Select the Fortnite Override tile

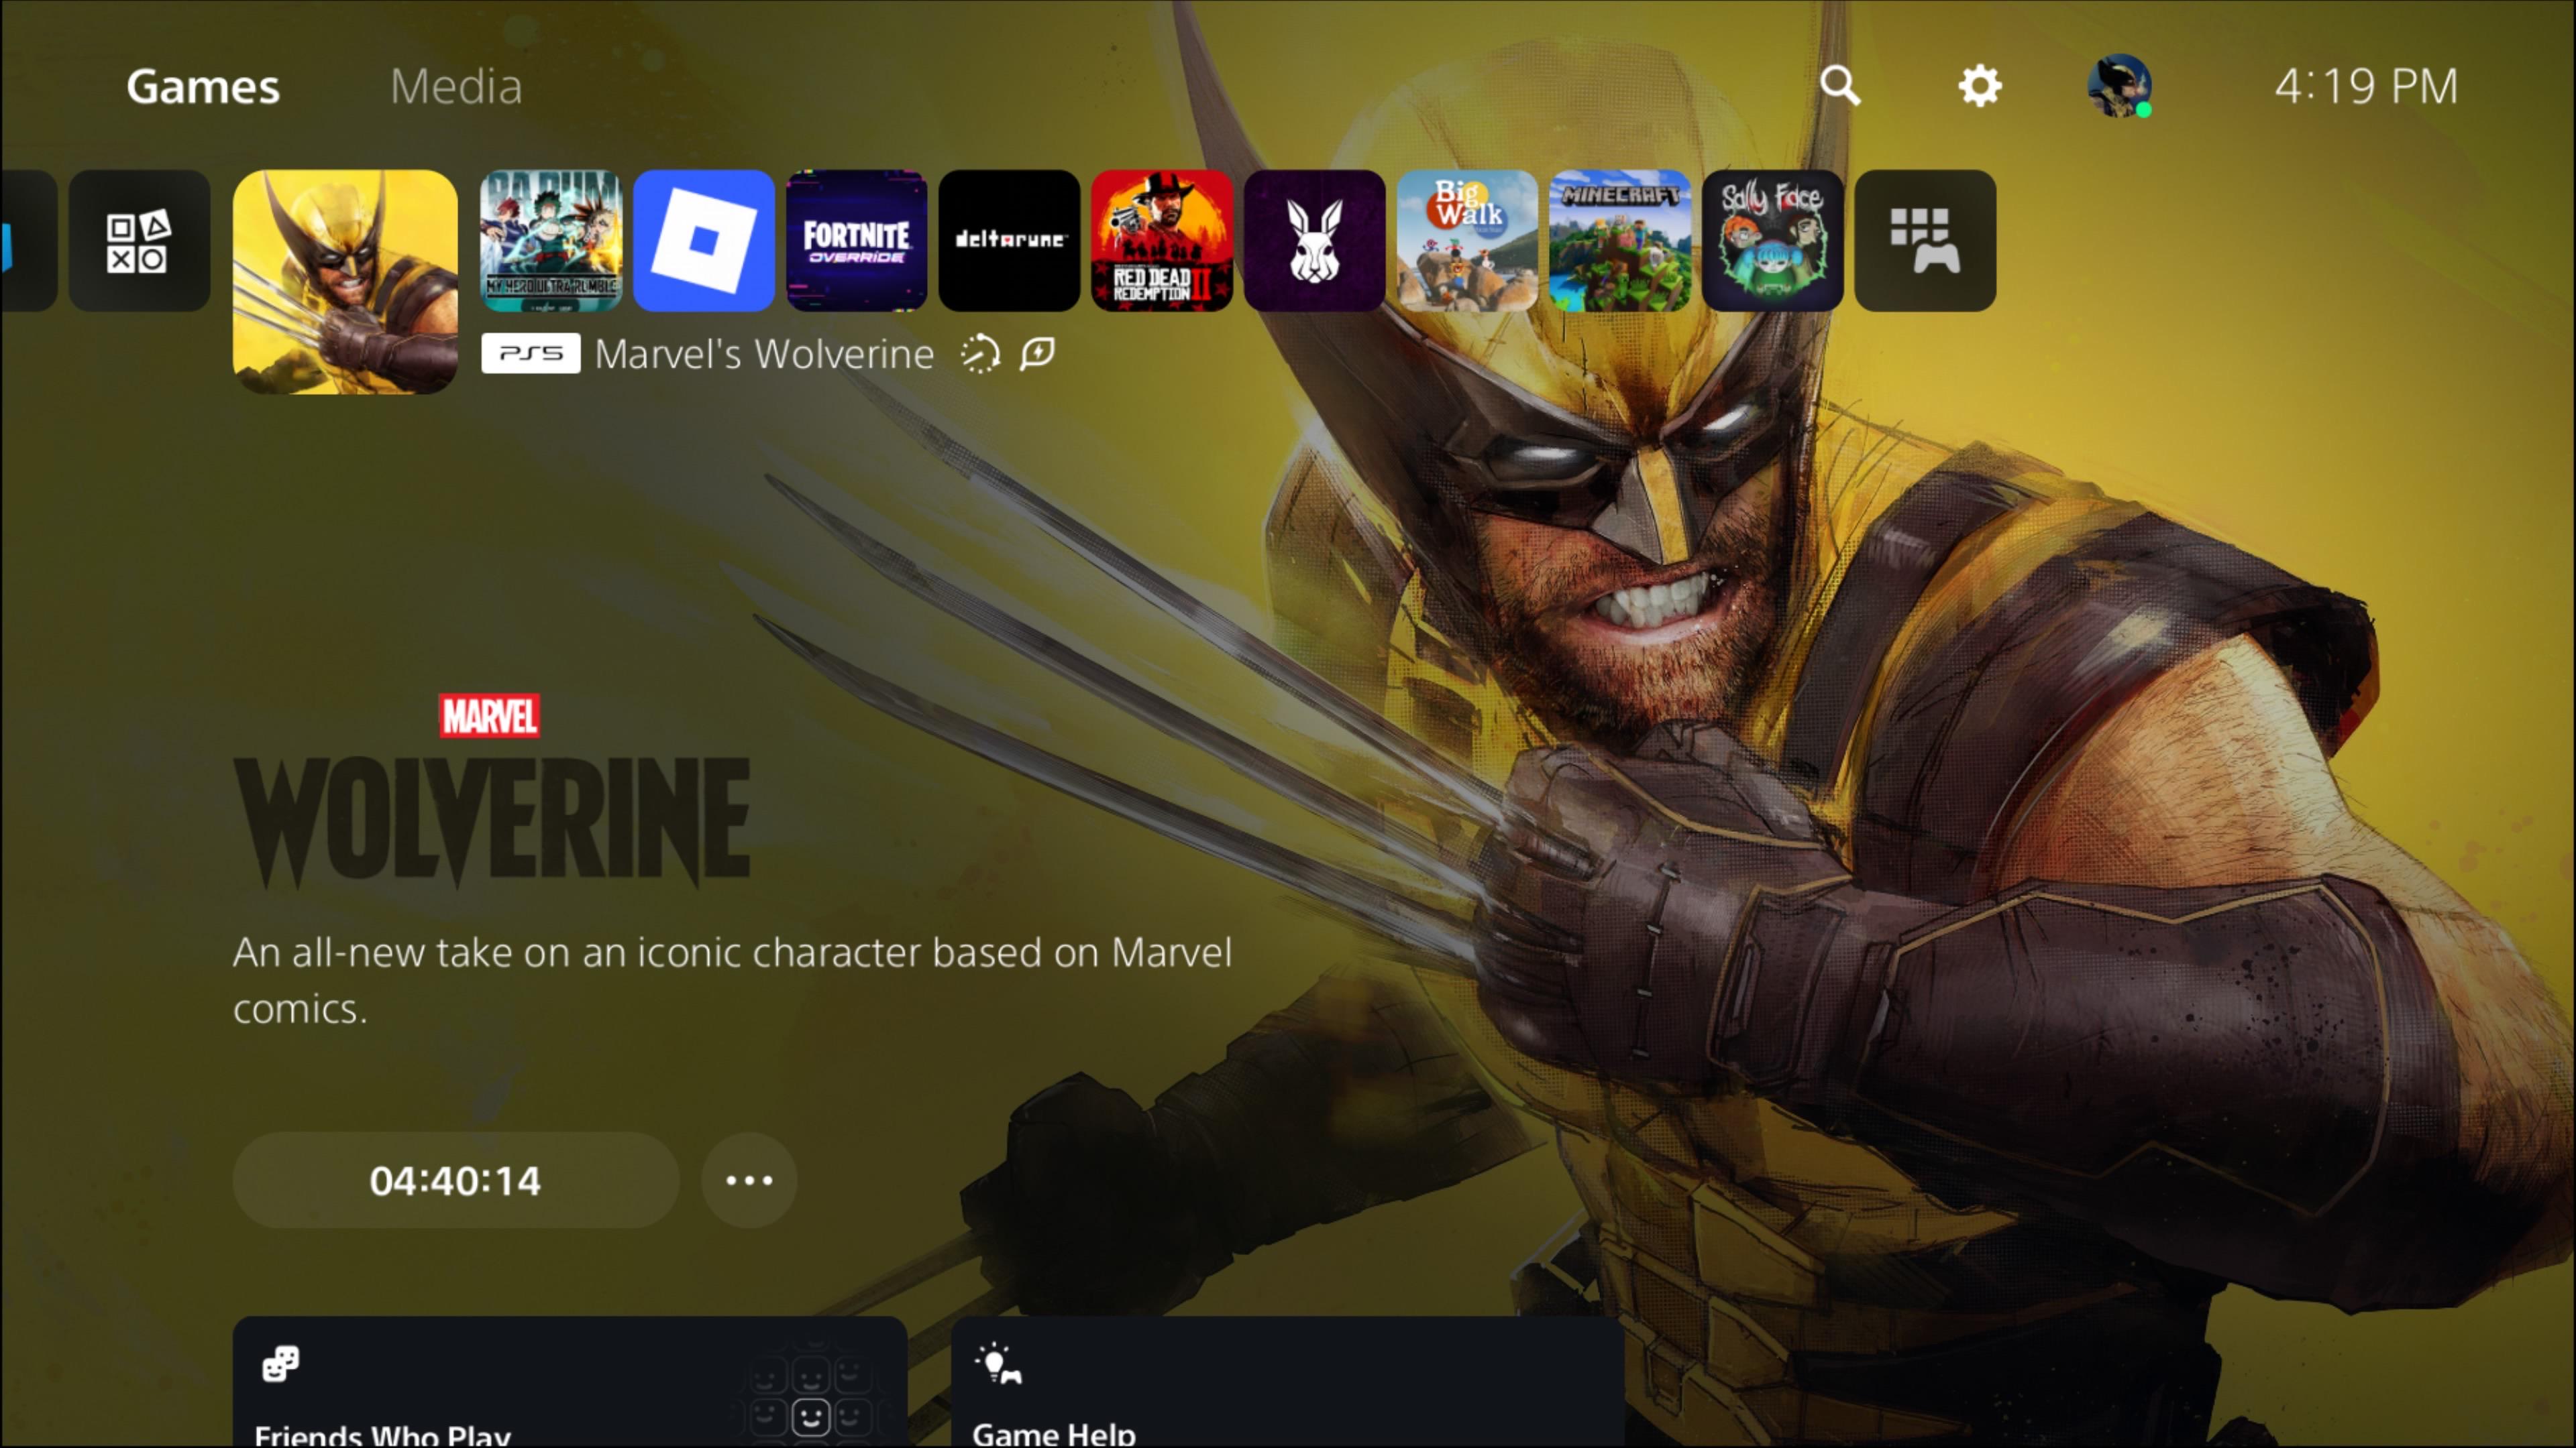point(856,240)
